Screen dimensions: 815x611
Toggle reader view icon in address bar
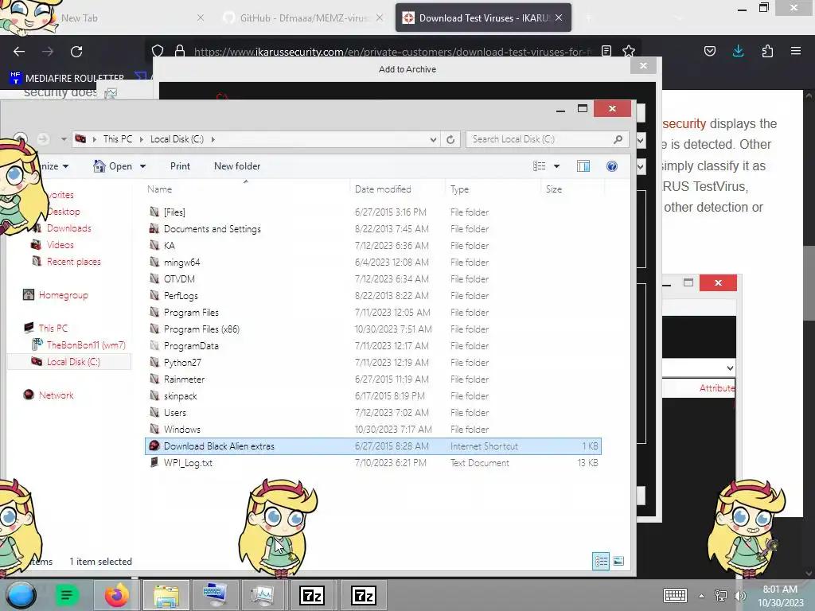(x=606, y=51)
